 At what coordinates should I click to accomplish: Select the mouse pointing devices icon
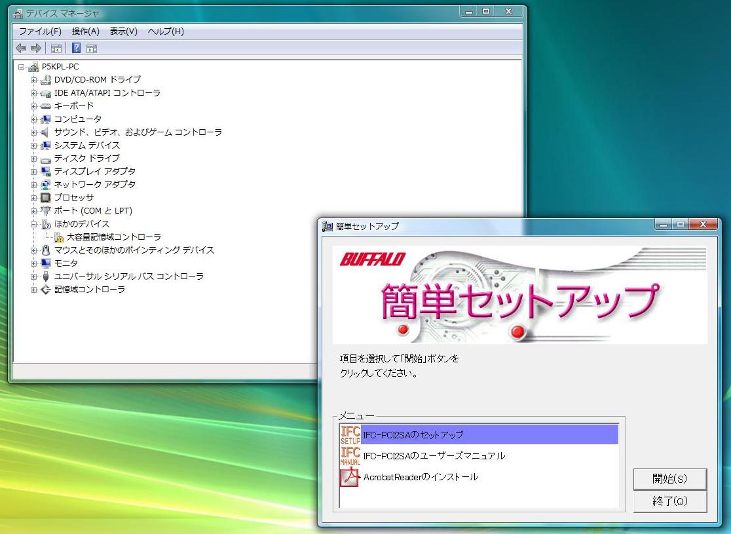point(46,250)
